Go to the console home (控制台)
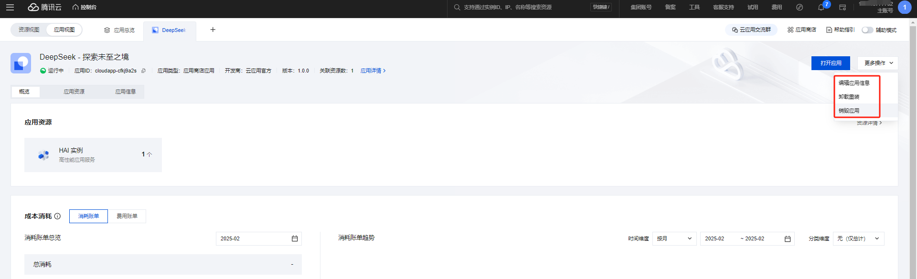 tap(85, 7)
